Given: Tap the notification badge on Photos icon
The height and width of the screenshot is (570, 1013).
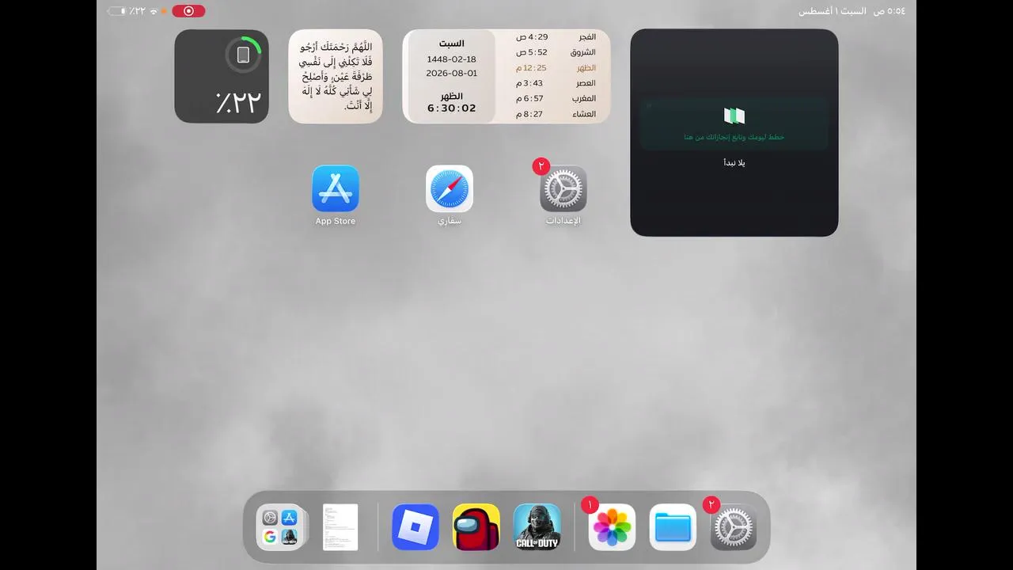Looking at the screenshot, I should tap(590, 505).
